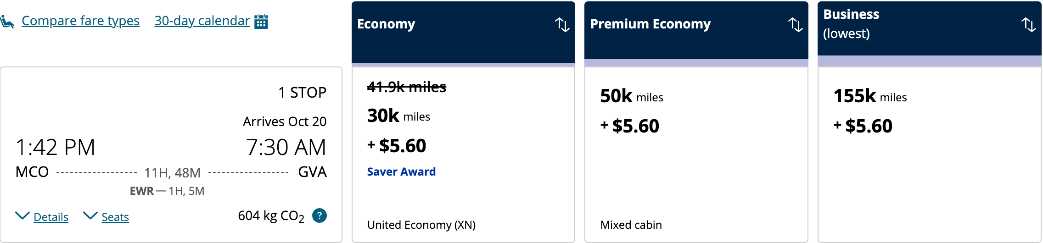Image resolution: width=1043 pixels, height=243 pixels.
Task: Expand the Seats chevron
Action: (90, 215)
